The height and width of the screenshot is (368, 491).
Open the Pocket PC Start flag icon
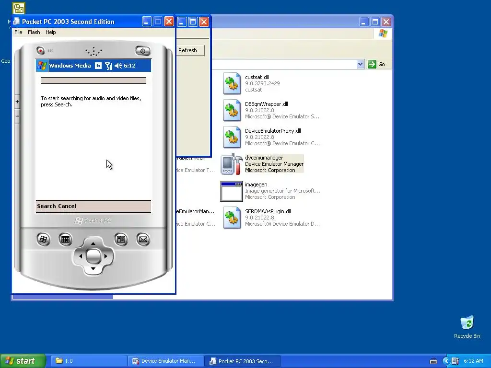(x=42, y=66)
